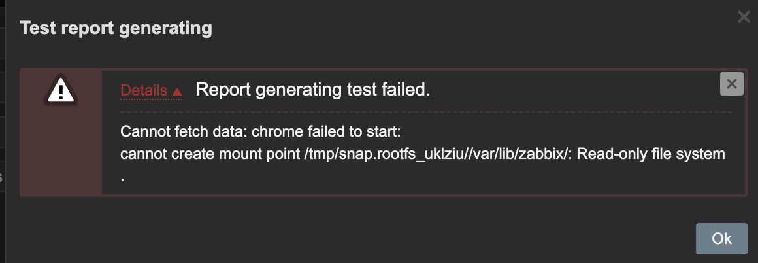758x263 pixels.
Task: Click the "Read-only file system" text
Action: tap(652, 154)
